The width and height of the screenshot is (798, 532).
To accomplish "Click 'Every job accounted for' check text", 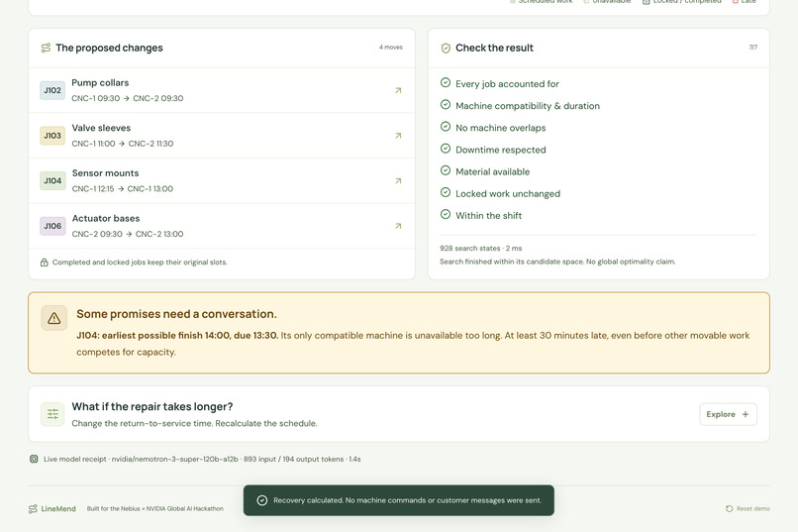I will (507, 84).
